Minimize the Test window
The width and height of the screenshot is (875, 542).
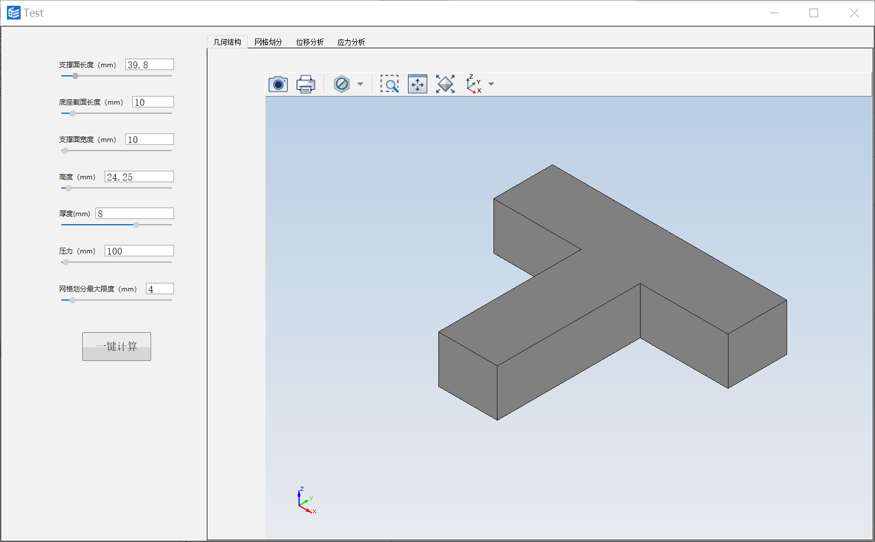[774, 13]
